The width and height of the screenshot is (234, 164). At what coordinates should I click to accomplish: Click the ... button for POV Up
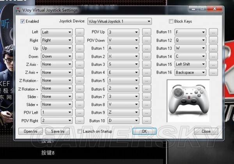pyautogui.click(x=147, y=32)
